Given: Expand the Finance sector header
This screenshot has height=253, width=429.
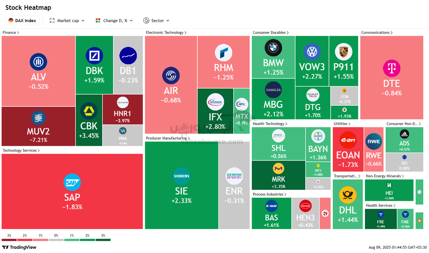Looking at the screenshot, I should pyautogui.click(x=11, y=33).
